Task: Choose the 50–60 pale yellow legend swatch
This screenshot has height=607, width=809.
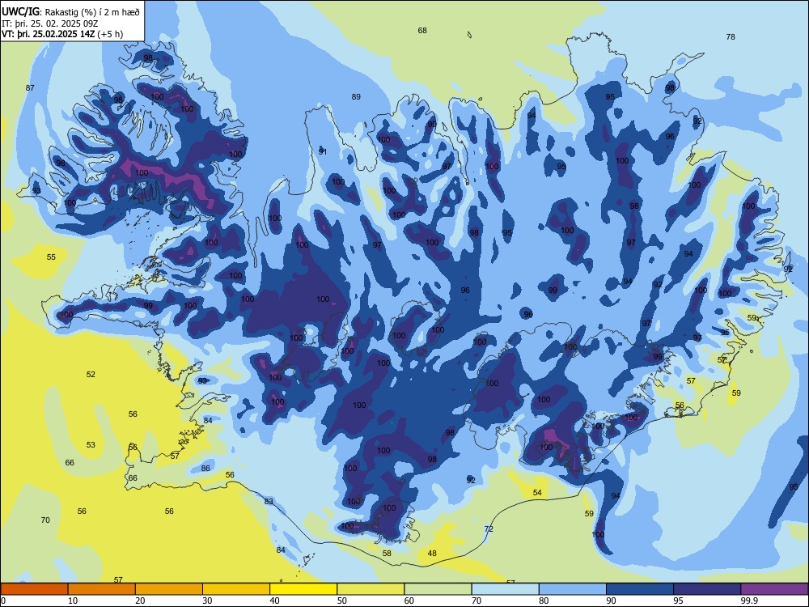Action: (x=371, y=589)
